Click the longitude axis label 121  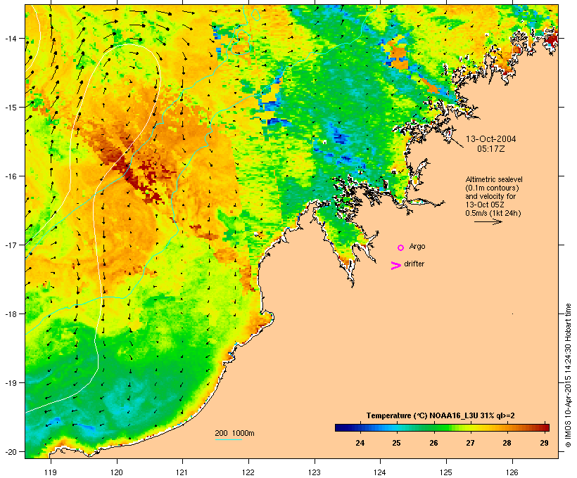(182, 472)
